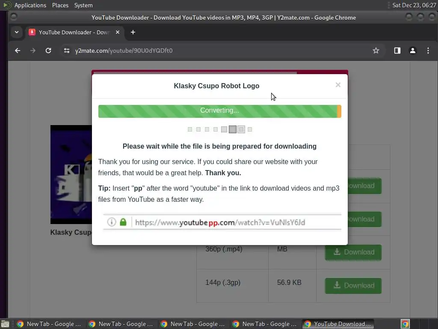
Task: Reload the y2mate page
Action: coord(48,51)
